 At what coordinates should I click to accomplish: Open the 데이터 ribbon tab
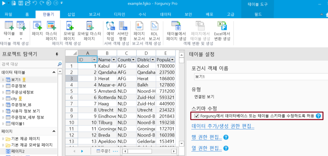[x=166, y=14]
